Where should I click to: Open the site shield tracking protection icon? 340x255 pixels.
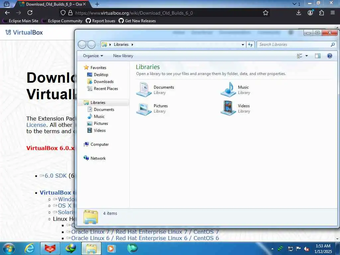pos(63,13)
